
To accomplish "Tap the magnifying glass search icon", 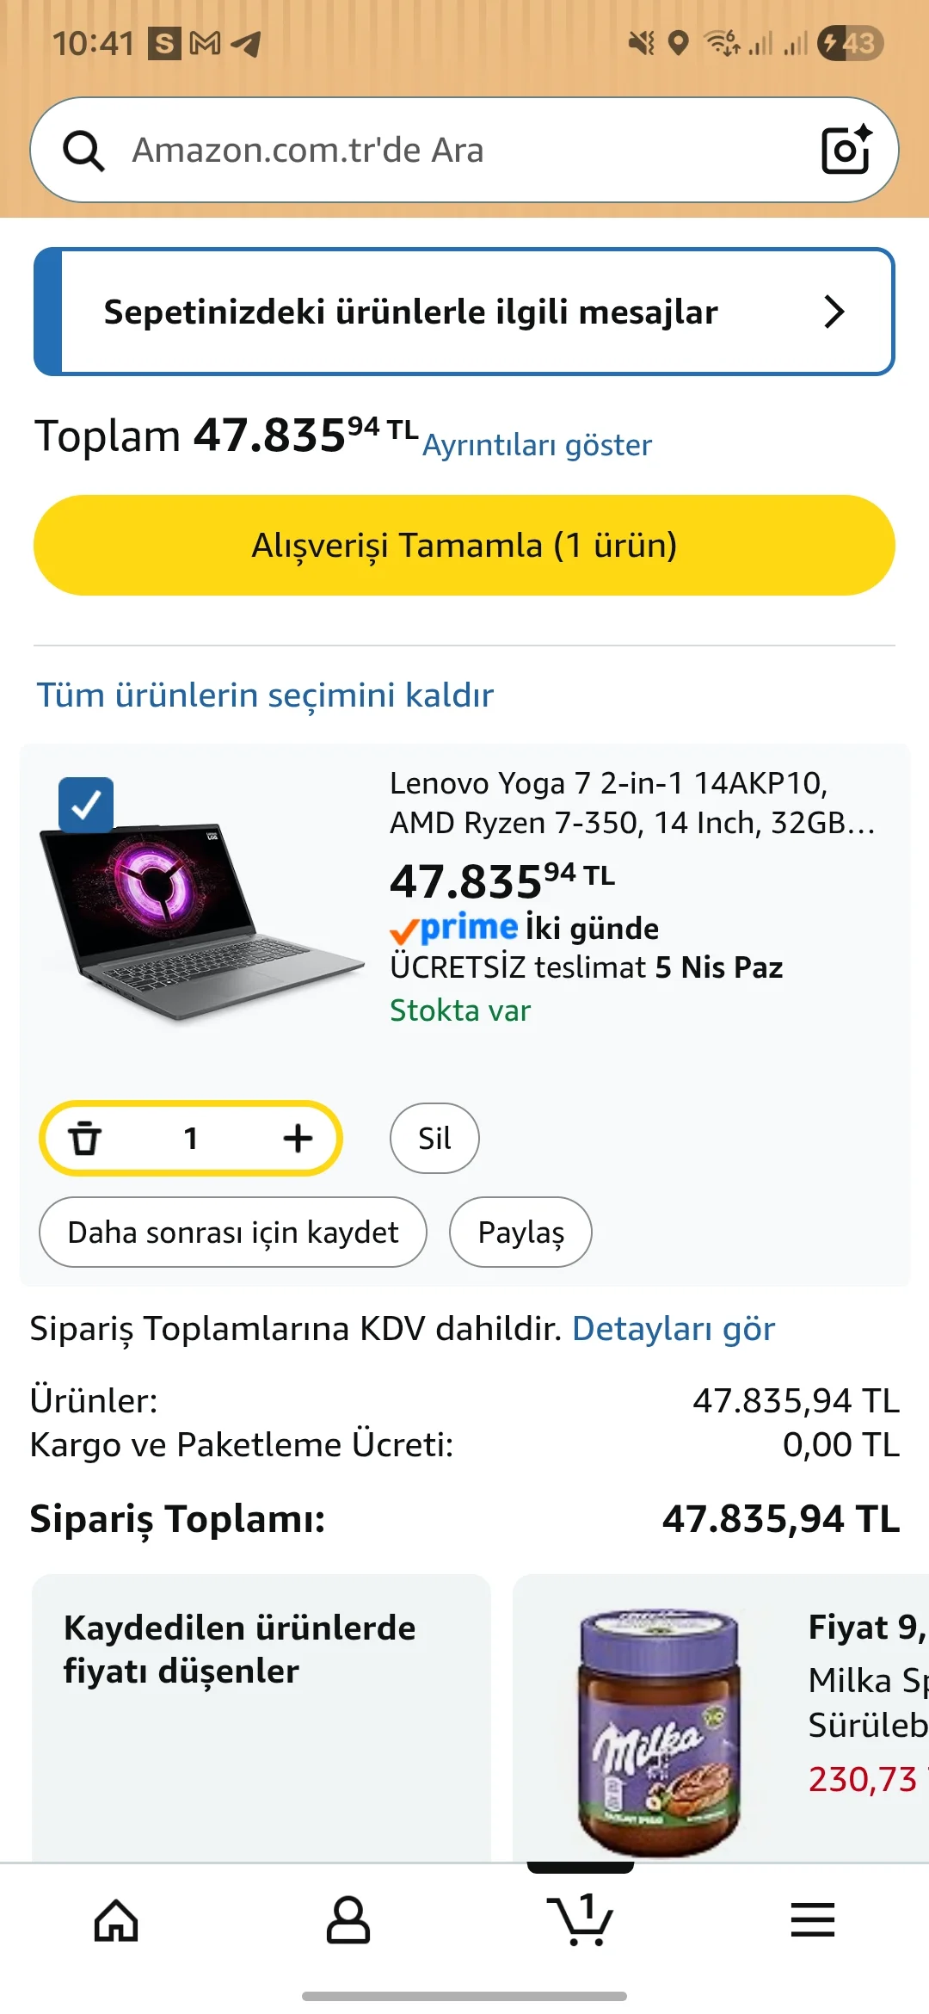I will 83,151.
